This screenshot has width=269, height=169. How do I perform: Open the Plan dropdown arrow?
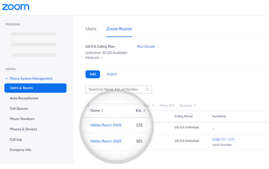[153, 105]
